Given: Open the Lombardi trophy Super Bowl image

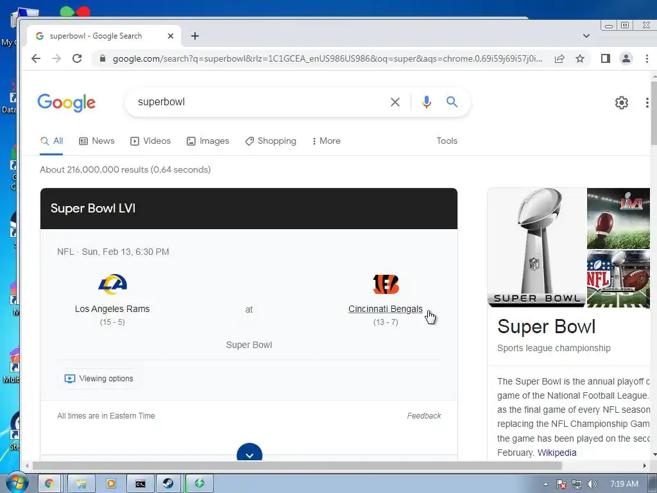Looking at the screenshot, I should tap(537, 248).
